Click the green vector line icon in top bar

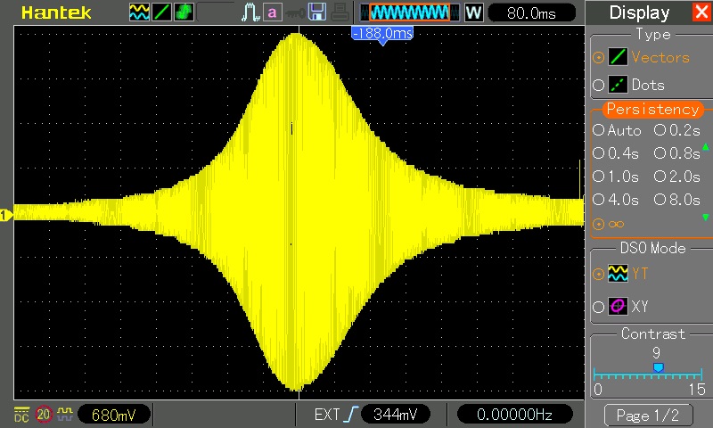click(161, 12)
